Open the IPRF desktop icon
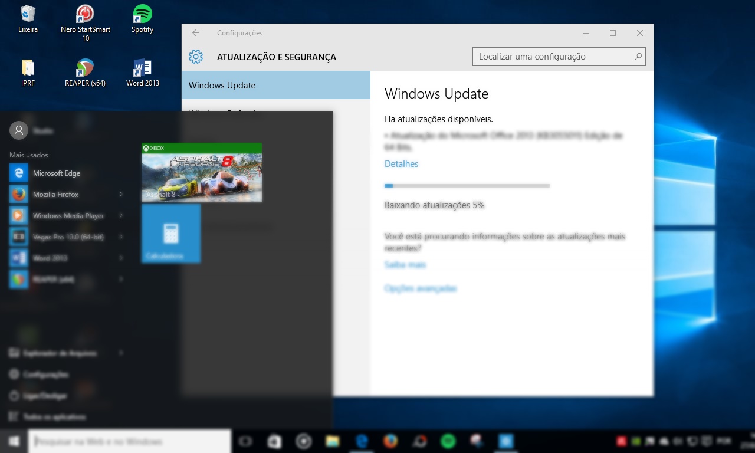 pos(28,73)
